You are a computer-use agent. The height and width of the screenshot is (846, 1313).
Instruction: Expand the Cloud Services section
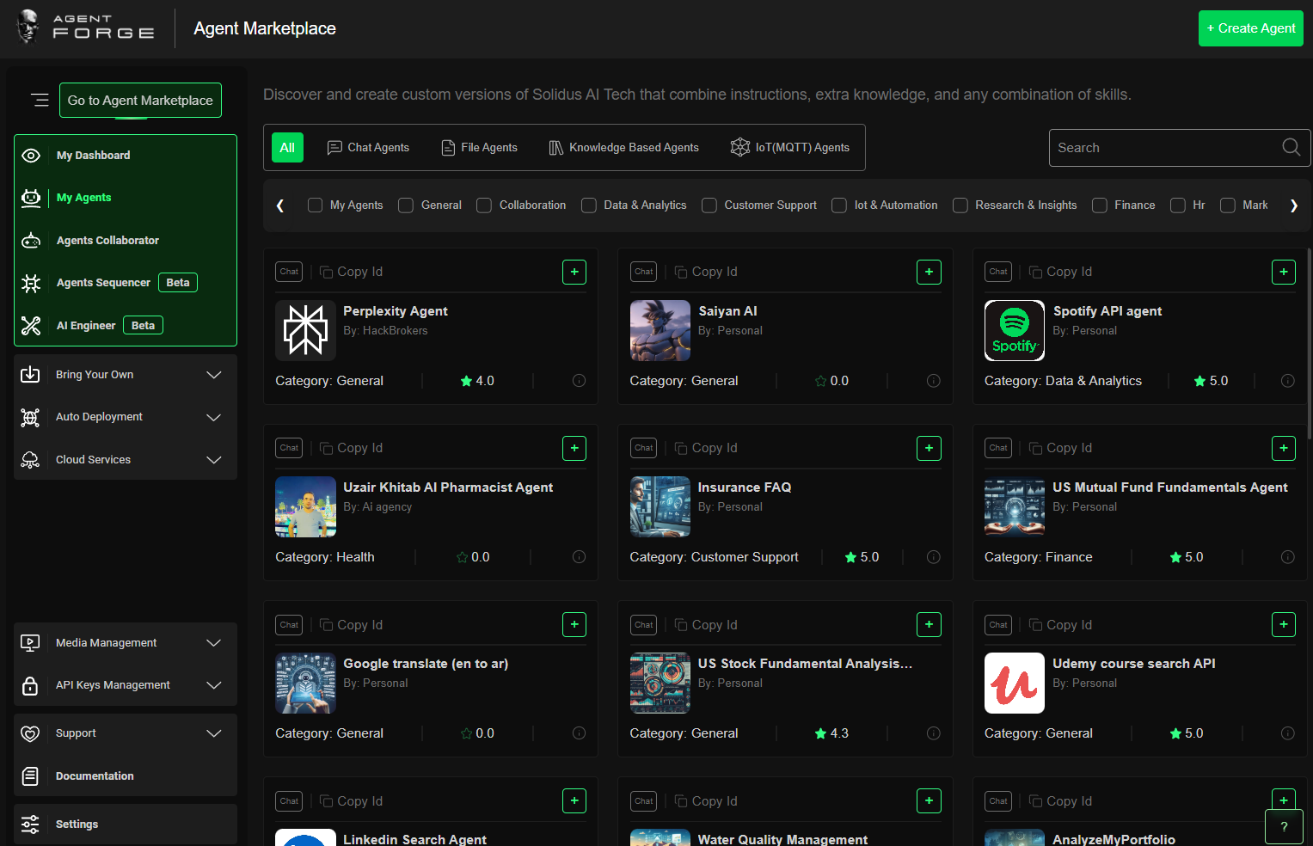(214, 460)
